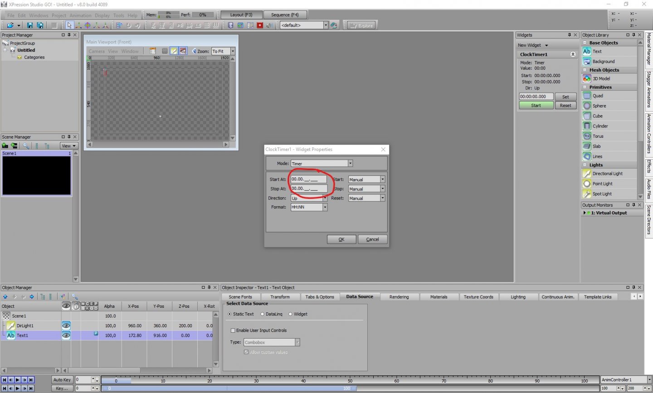Add a Cube primitive
Viewport: 653px width, 393px height.
click(609, 116)
